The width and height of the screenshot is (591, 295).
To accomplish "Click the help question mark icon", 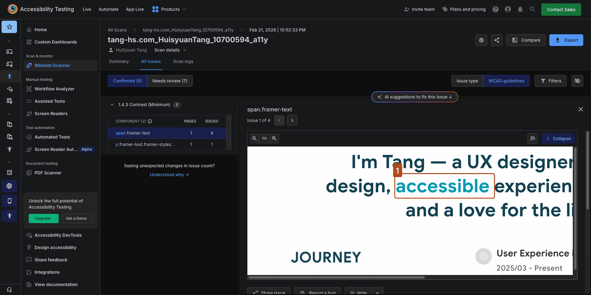I will (x=496, y=9).
